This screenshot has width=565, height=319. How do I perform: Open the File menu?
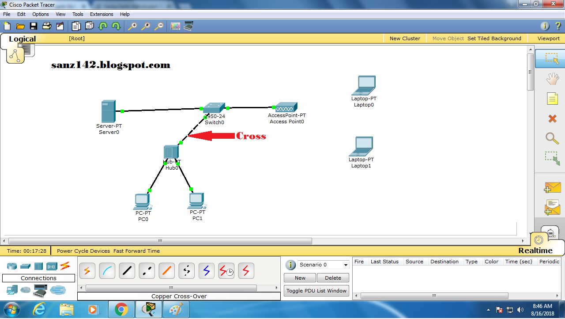point(7,14)
